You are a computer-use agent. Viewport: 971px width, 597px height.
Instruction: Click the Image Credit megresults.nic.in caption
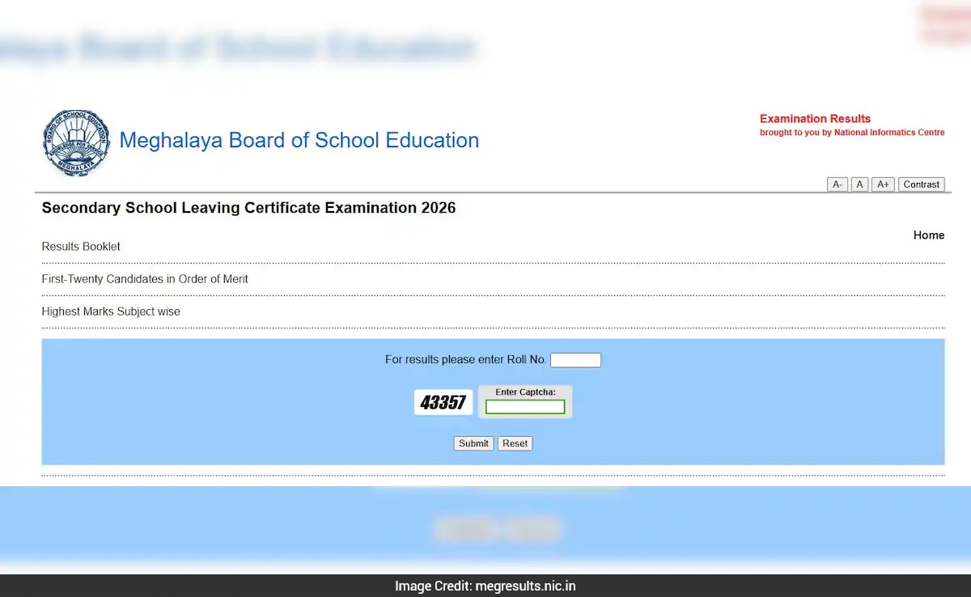click(x=485, y=586)
